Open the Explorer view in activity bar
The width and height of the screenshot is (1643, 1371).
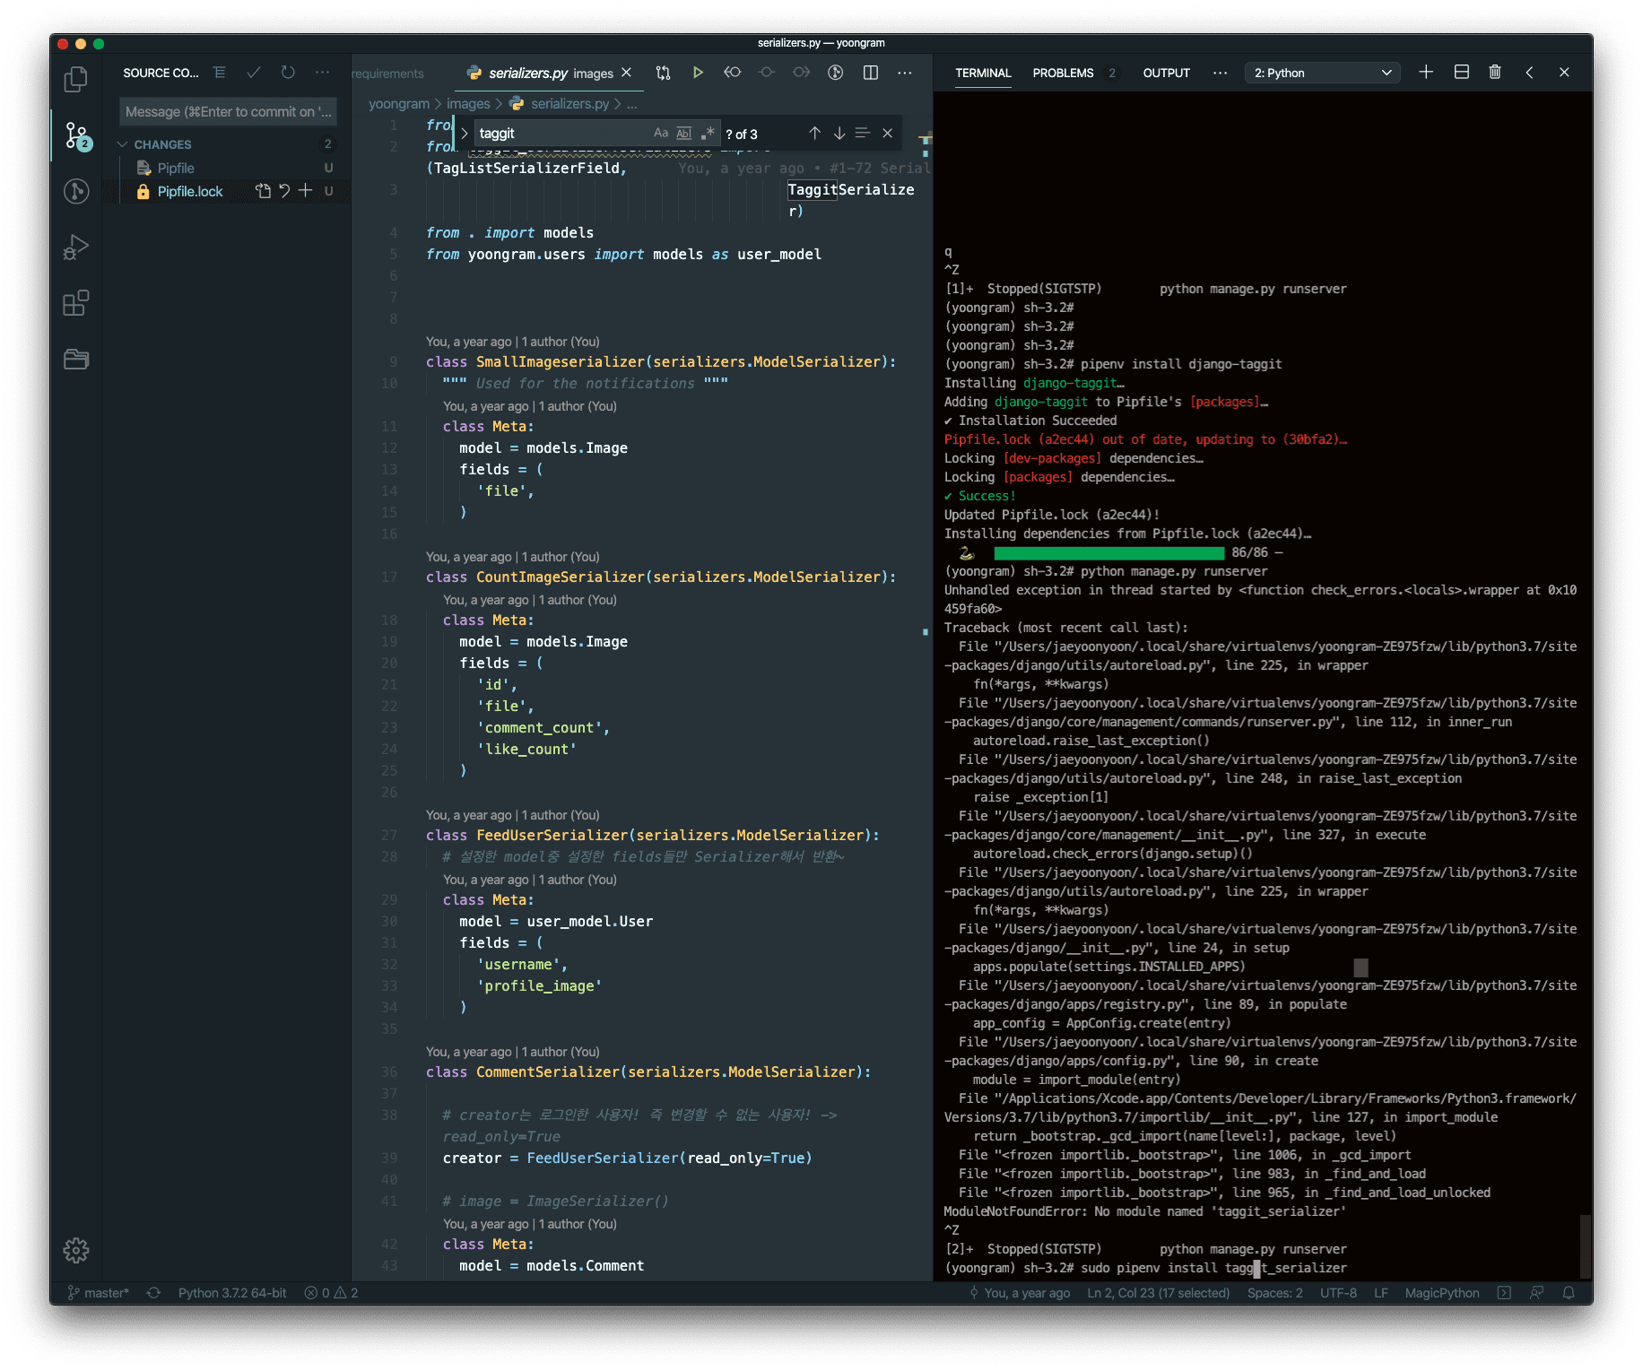tap(76, 80)
